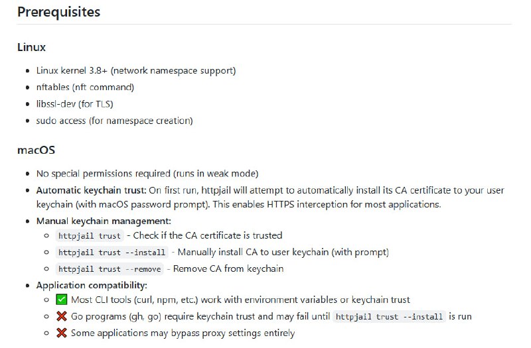
Task: Click the Linux section heading
Action: pos(31,47)
